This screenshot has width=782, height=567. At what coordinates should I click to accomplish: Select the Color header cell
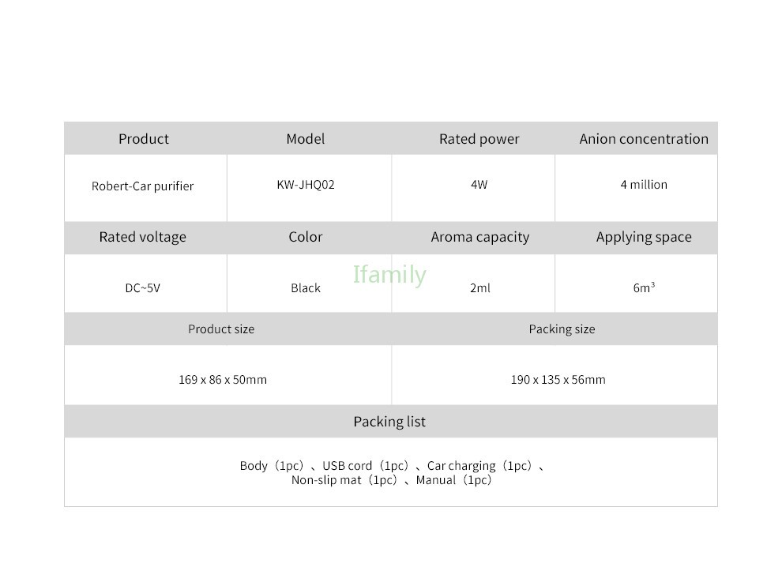[305, 237]
